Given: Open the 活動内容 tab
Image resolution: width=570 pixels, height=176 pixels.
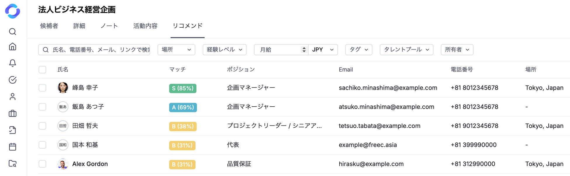Looking at the screenshot, I should 145,26.
